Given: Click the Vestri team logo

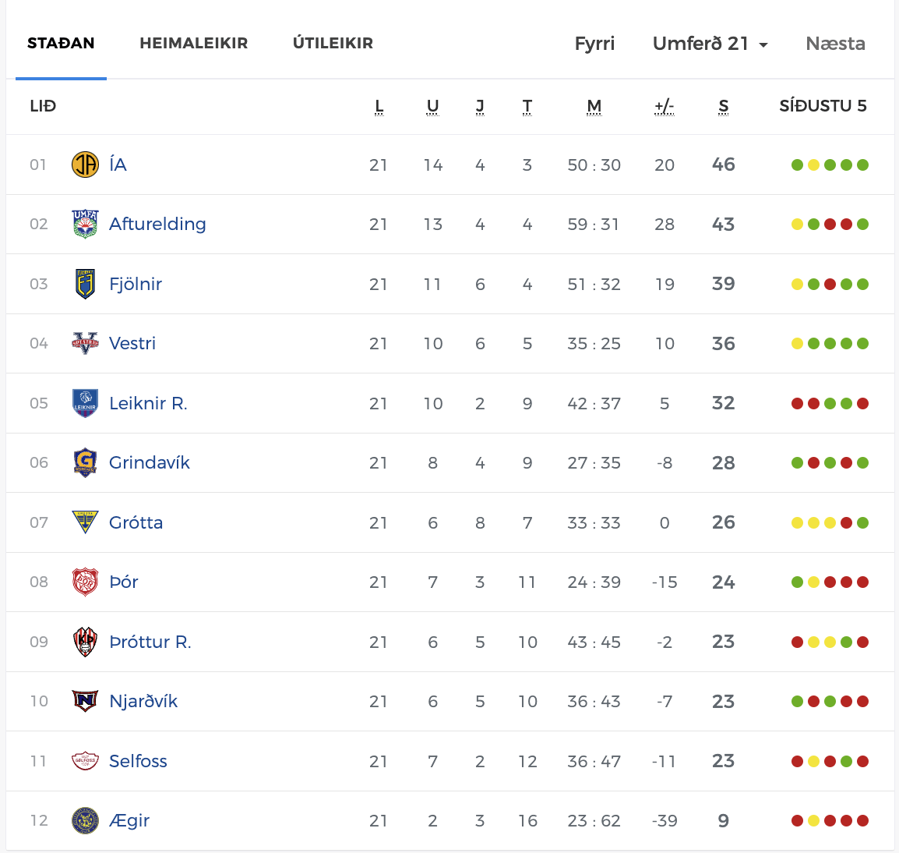Looking at the screenshot, I should coord(85,343).
